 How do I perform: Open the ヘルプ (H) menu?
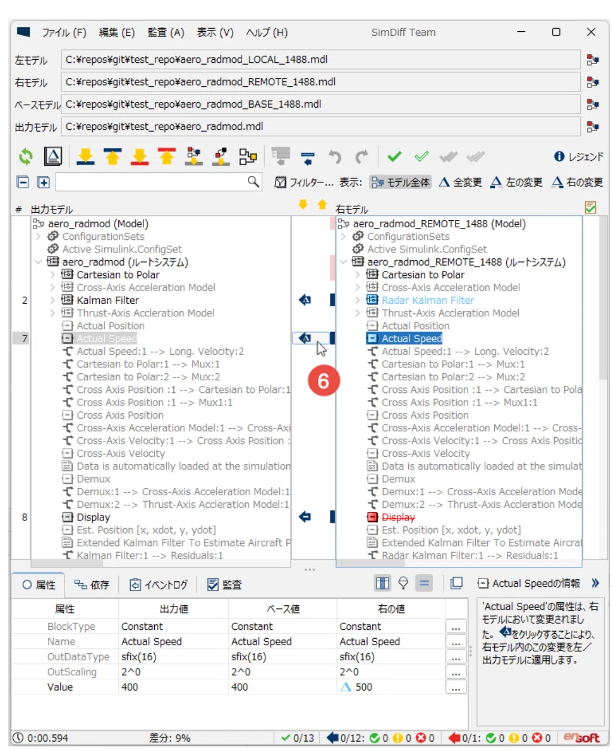(267, 32)
